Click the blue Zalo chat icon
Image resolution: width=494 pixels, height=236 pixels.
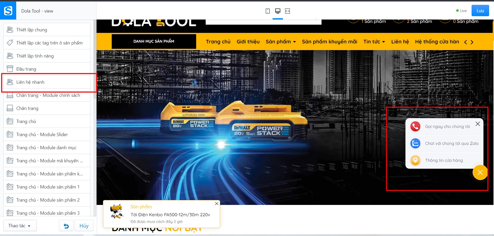[x=415, y=143]
